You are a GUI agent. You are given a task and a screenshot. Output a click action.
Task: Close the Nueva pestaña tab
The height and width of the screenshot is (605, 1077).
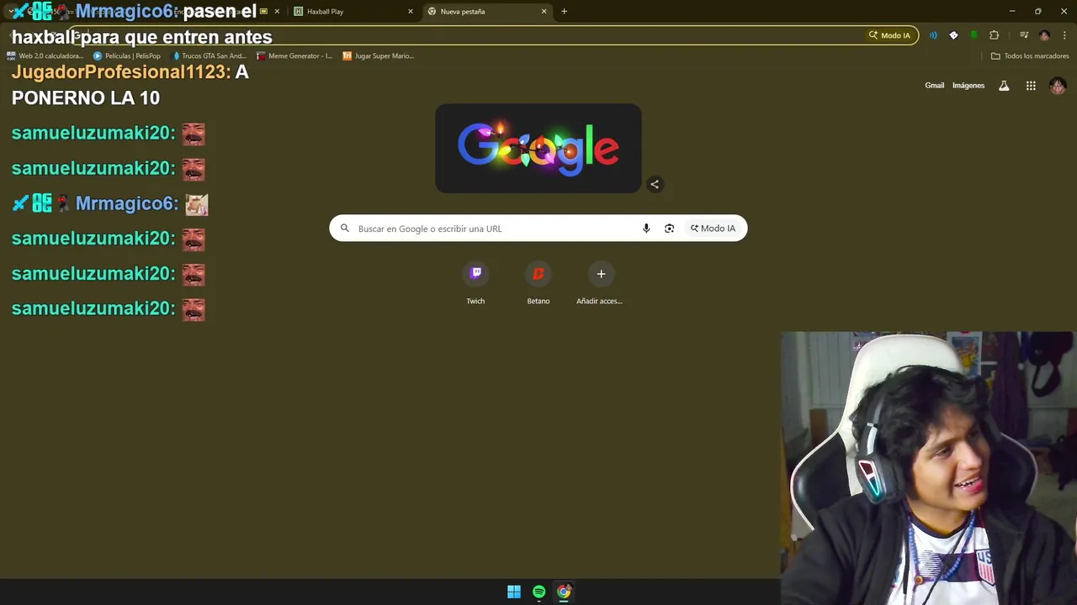[544, 12]
